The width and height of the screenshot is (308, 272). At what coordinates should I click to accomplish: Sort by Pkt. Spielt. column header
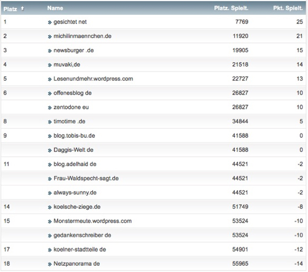coord(288,8)
